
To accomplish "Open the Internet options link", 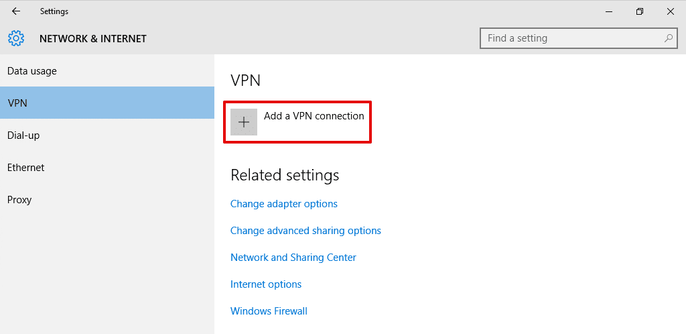I will (x=266, y=284).
